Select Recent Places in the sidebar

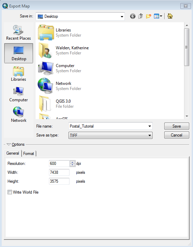[x=18, y=32]
